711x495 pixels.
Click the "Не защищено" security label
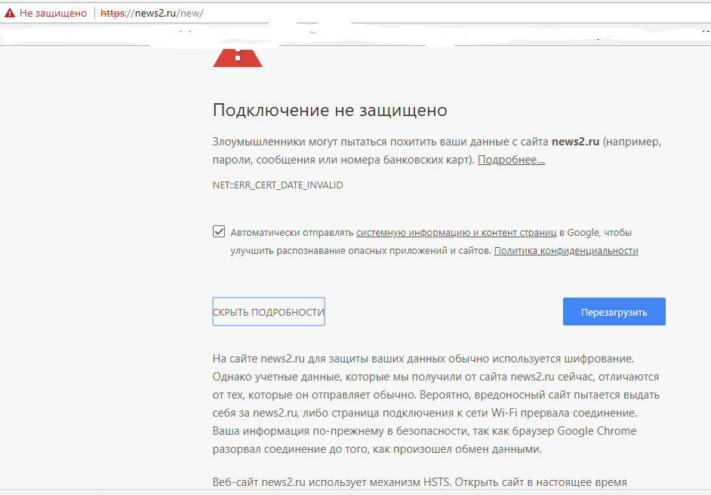(x=53, y=14)
